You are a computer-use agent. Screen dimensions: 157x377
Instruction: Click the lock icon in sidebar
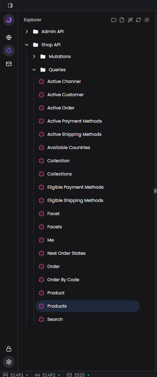[9, 349]
